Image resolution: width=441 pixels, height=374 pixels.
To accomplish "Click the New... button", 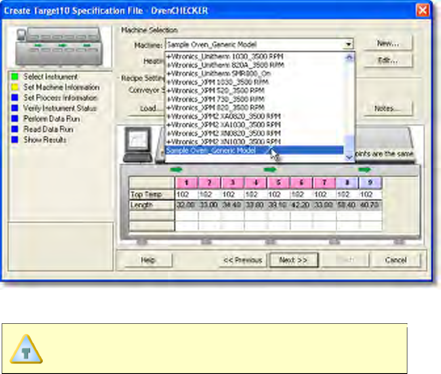I will coord(388,43).
